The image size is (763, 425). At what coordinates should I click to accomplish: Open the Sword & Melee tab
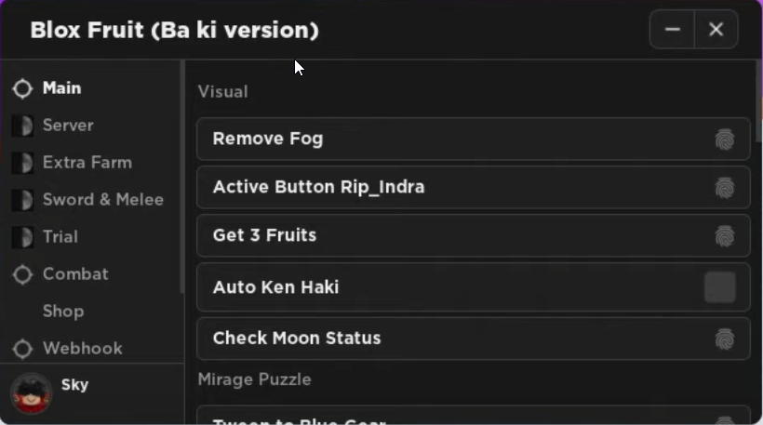92,200
